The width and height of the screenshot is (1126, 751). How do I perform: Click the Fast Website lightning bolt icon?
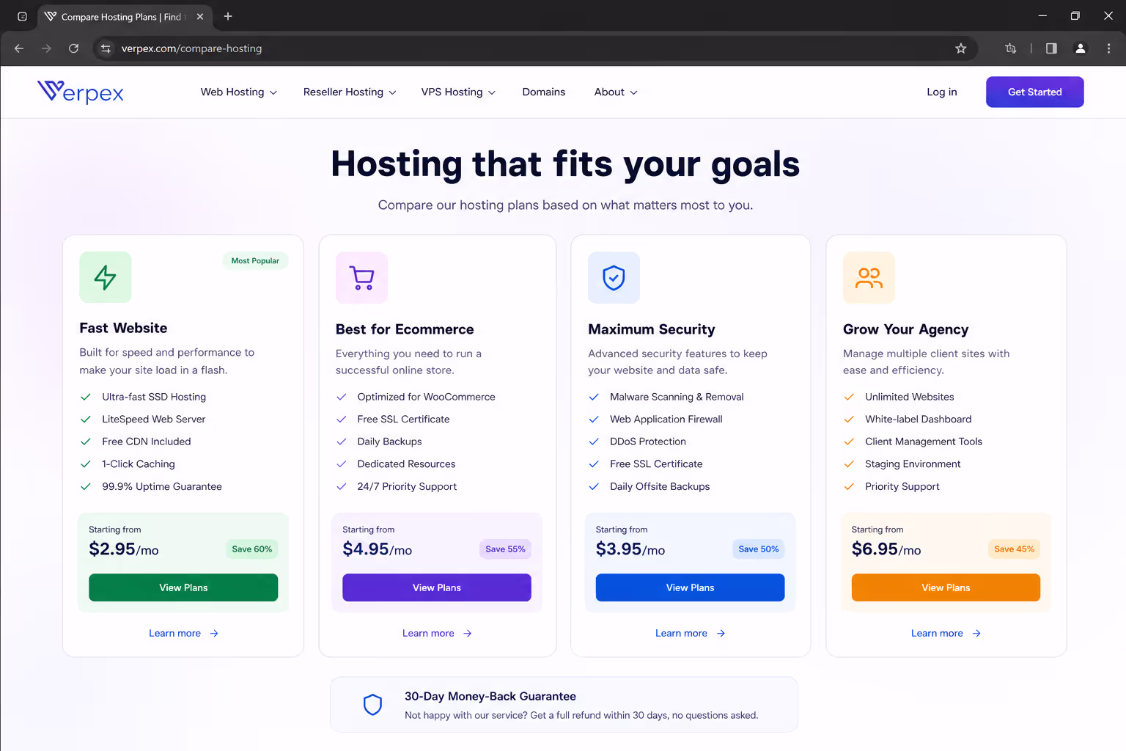point(106,277)
